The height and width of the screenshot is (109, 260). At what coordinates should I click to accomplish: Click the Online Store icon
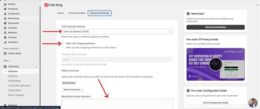[x=6, y=53]
